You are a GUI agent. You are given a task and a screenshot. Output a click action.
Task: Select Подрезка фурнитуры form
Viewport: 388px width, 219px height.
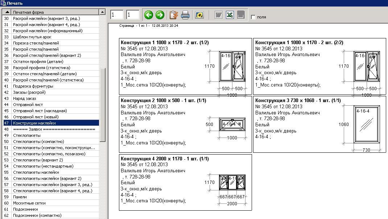point(51,86)
